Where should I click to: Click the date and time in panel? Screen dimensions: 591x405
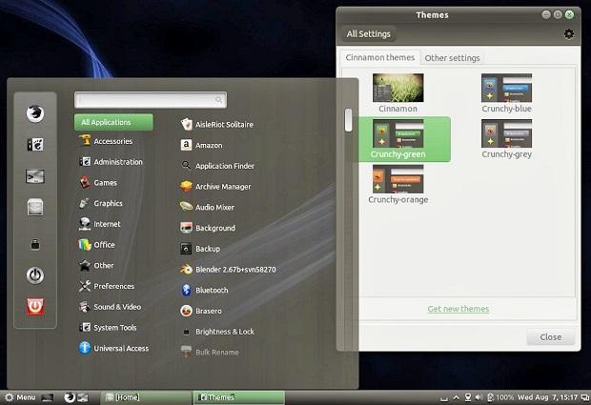pos(547,397)
